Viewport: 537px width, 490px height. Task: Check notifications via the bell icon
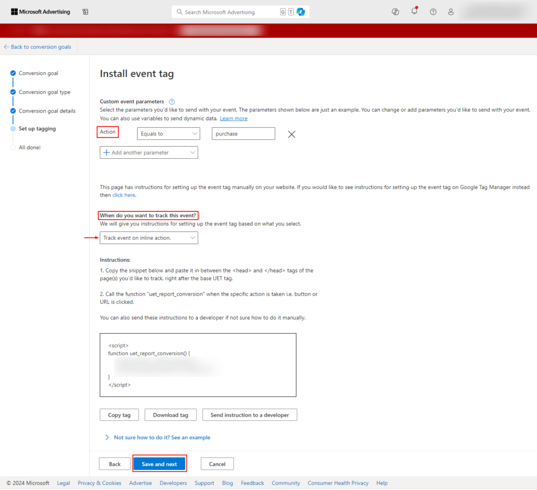414,12
